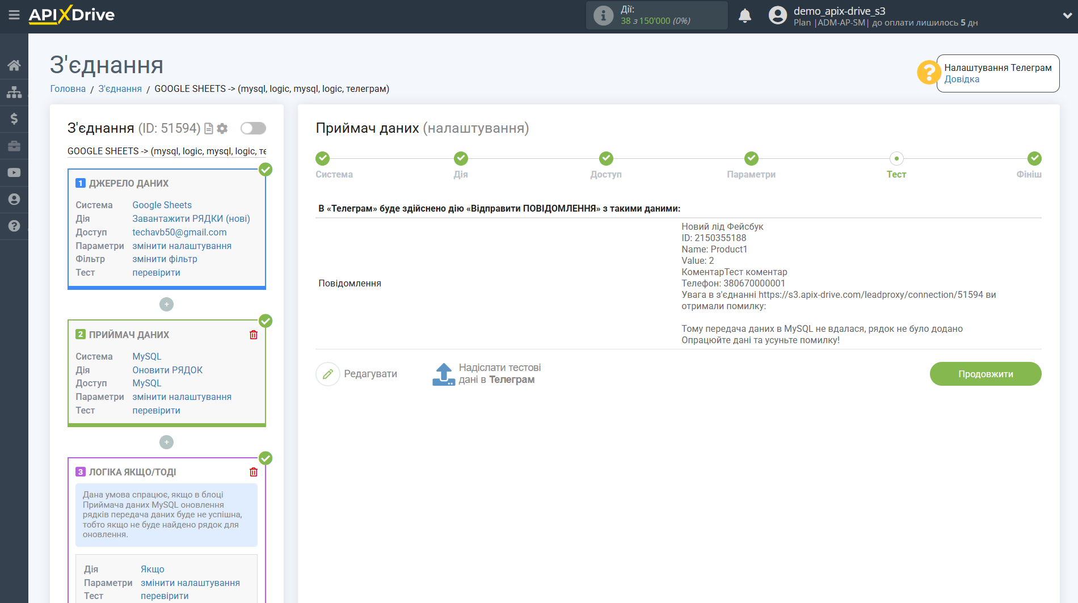Viewport: 1078px width, 603px height.
Task: Click the MySQL system link in receiver block
Action: coord(147,356)
